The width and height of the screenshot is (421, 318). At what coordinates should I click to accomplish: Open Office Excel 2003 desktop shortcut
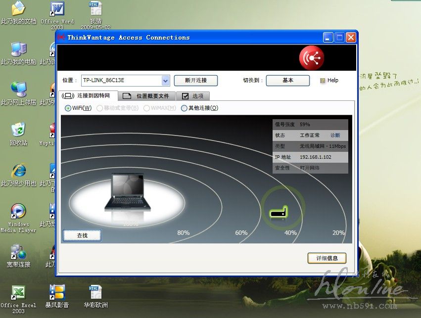point(18,292)
